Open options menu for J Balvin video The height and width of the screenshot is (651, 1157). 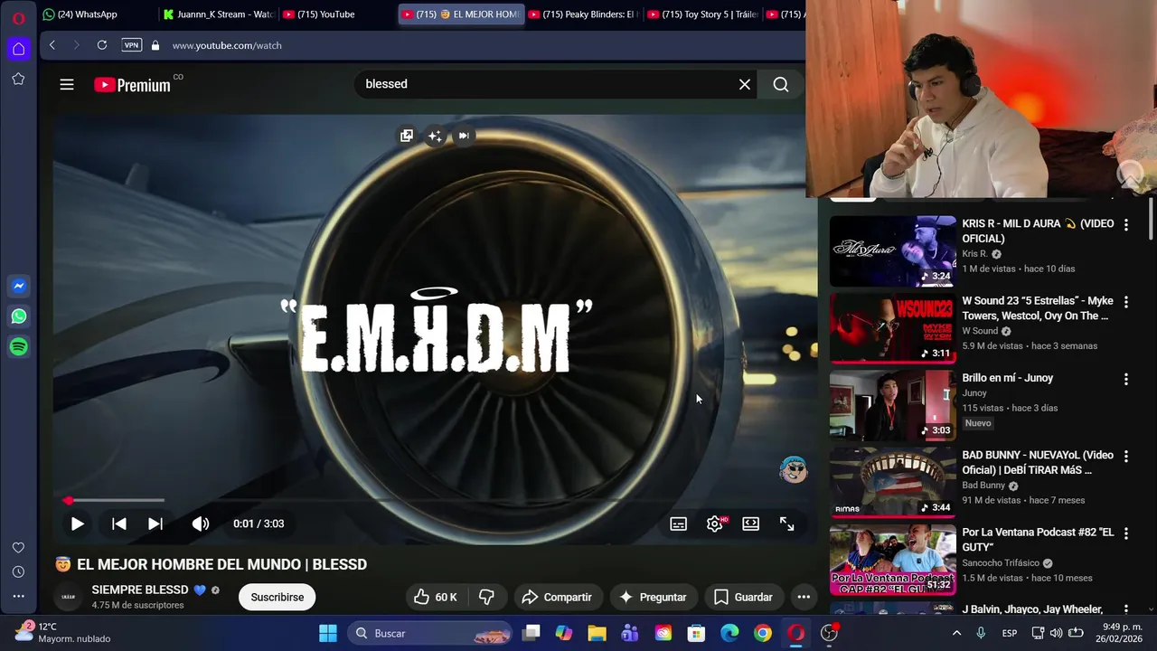coord(1126,610)
